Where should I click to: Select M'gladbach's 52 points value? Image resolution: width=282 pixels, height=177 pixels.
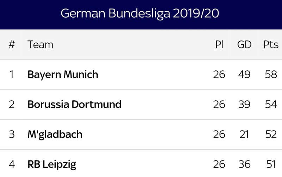pyautogui.click(x=271, y=134)
